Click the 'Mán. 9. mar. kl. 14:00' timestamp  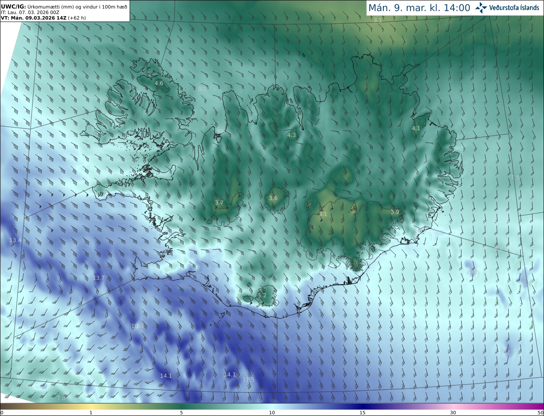[419, 8]
